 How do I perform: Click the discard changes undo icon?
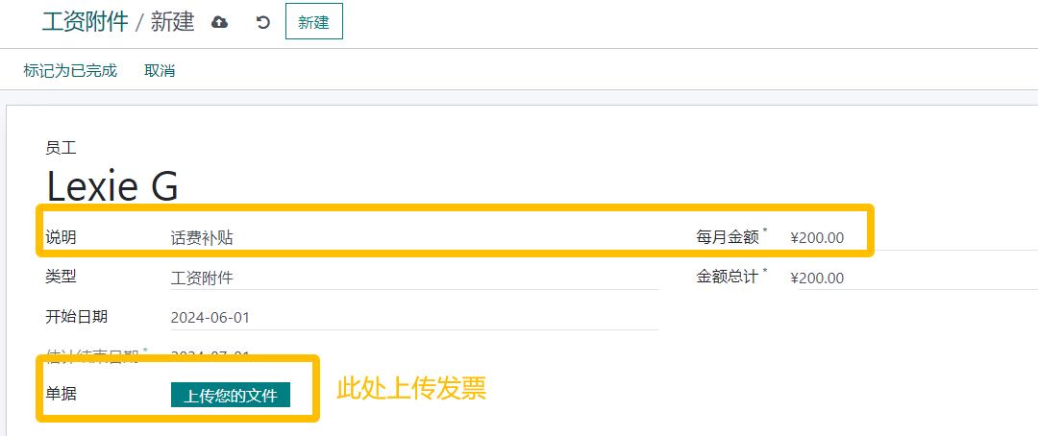pos(262,22)
